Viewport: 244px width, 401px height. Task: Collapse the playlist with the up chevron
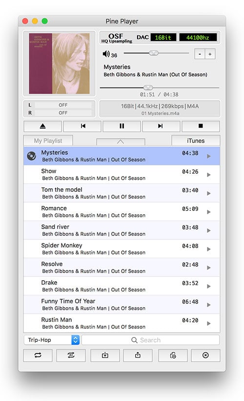[x=121, y=142]
